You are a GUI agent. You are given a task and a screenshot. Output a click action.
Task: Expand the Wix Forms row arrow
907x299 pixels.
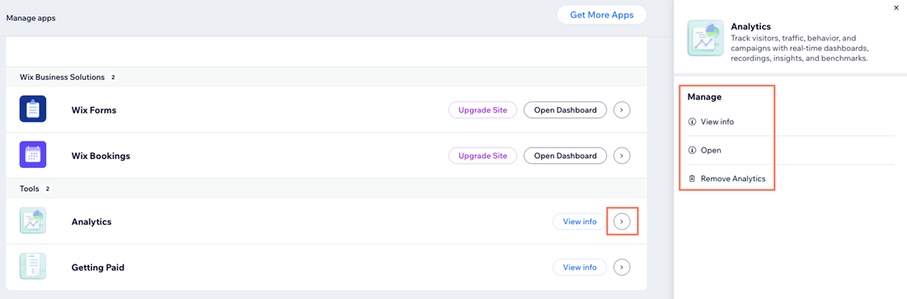[x=622, y=110]
